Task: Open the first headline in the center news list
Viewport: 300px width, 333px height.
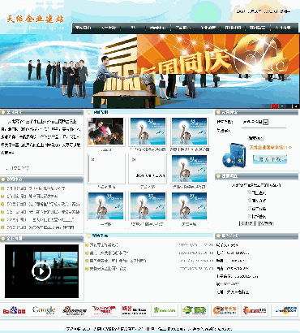Action: point(105,244)
